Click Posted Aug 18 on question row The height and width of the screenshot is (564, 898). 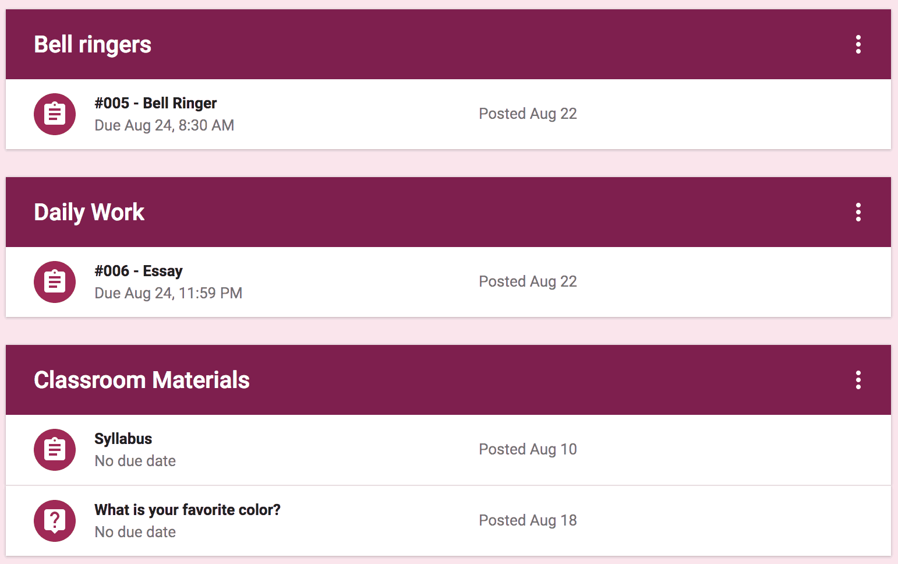coord(528,520)
